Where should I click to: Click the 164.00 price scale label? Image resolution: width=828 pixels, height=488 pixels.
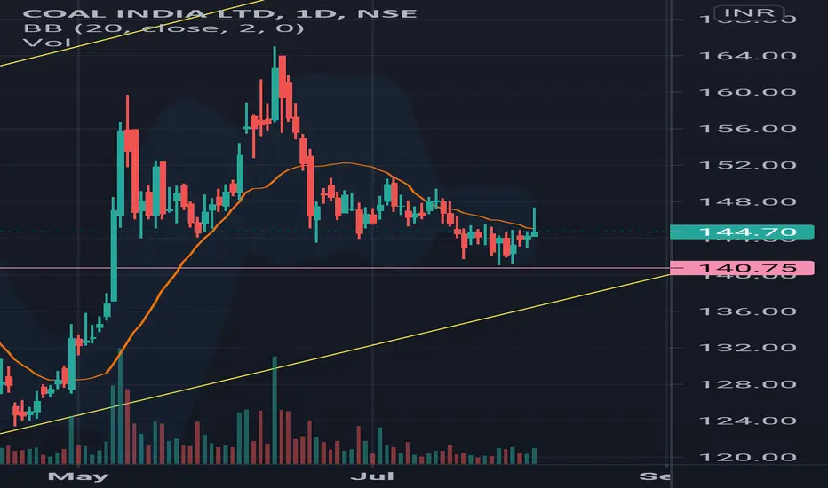tap(747, 55)
